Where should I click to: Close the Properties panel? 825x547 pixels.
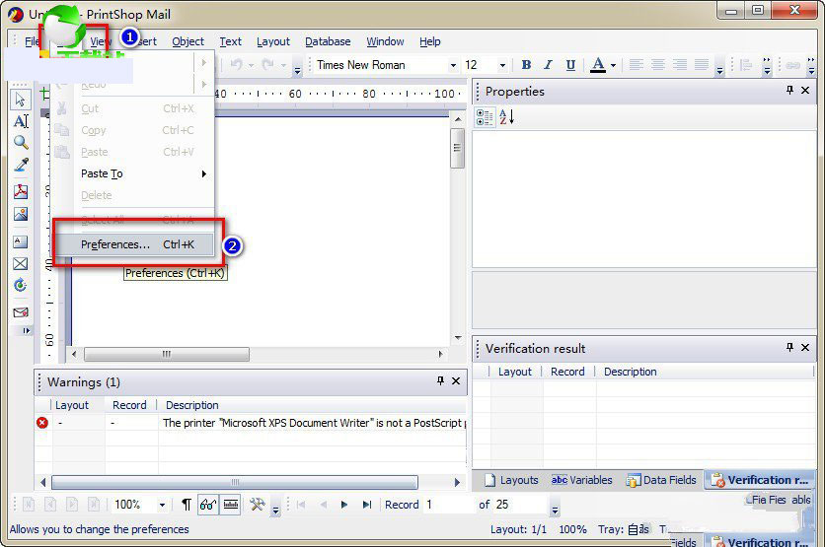click(x=805, y=91)
